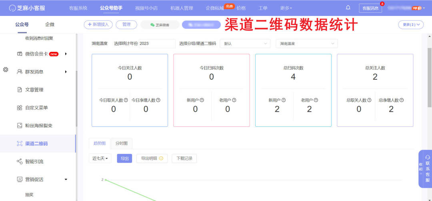432x201 pixels.
Task: Click the 联系客服 floating button
Action: coord(428,169)
